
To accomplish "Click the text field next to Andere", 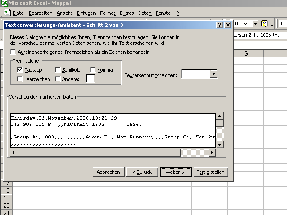I will pyautogui.click(x=90, y=79).
